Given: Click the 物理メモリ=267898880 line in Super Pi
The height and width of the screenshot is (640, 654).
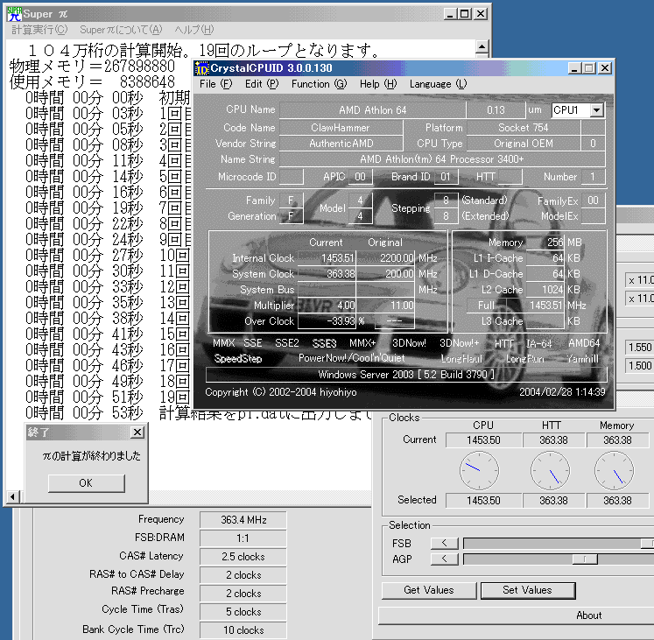Looking at the screenshot, I should tap(92, 66).
